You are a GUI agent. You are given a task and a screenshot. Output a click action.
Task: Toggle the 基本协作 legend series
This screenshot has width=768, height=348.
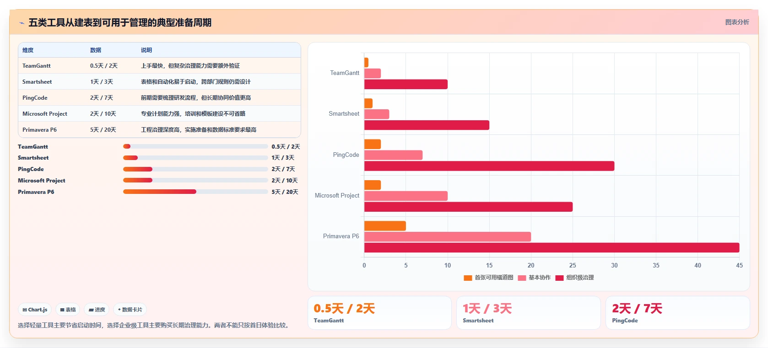tap(534, 278)
